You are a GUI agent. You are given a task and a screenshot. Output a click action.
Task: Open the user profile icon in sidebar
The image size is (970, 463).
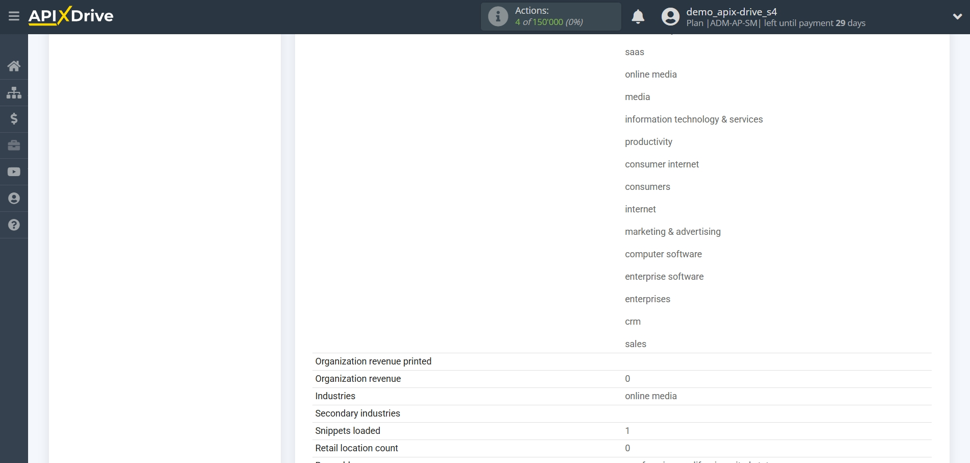[x=14, y=198]
